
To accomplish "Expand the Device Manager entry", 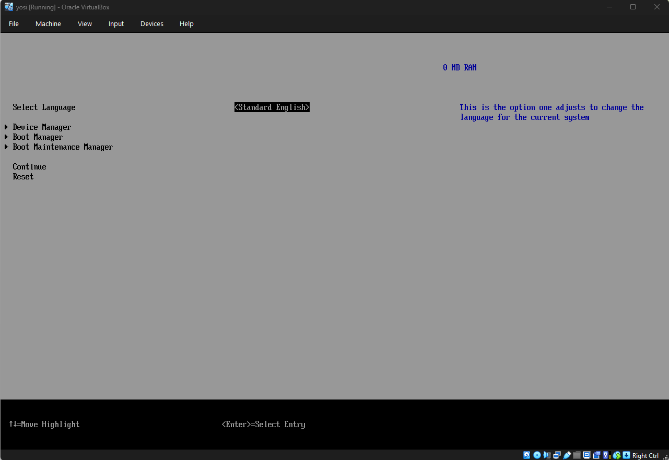I will tap(42, 127).
